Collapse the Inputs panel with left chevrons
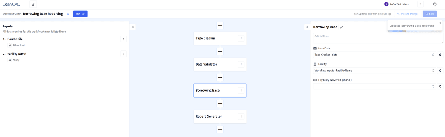 point(133,27)
